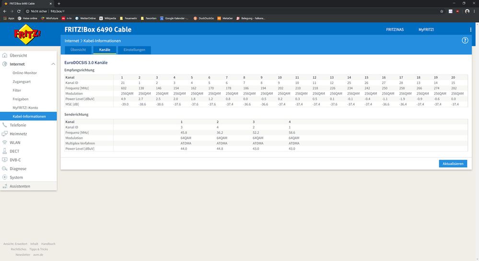Viewport: 479px width, 261px height.
Task: Go back with the browser back arrow
Action: [5, 12]
